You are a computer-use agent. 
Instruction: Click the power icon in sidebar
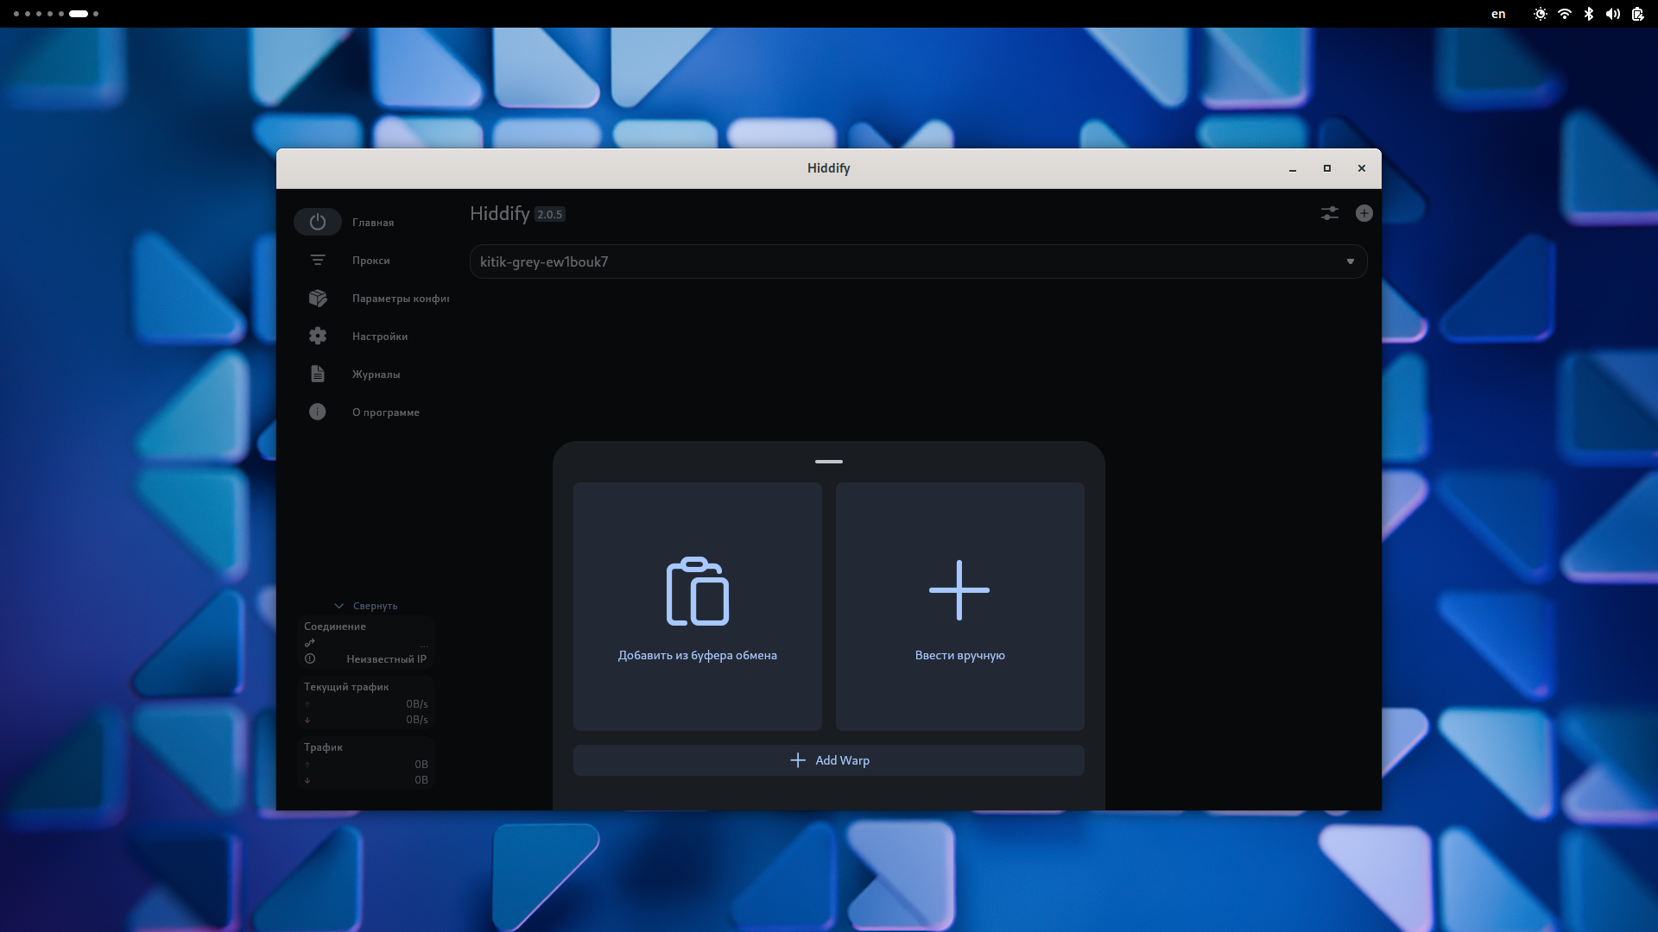(318, 222)
